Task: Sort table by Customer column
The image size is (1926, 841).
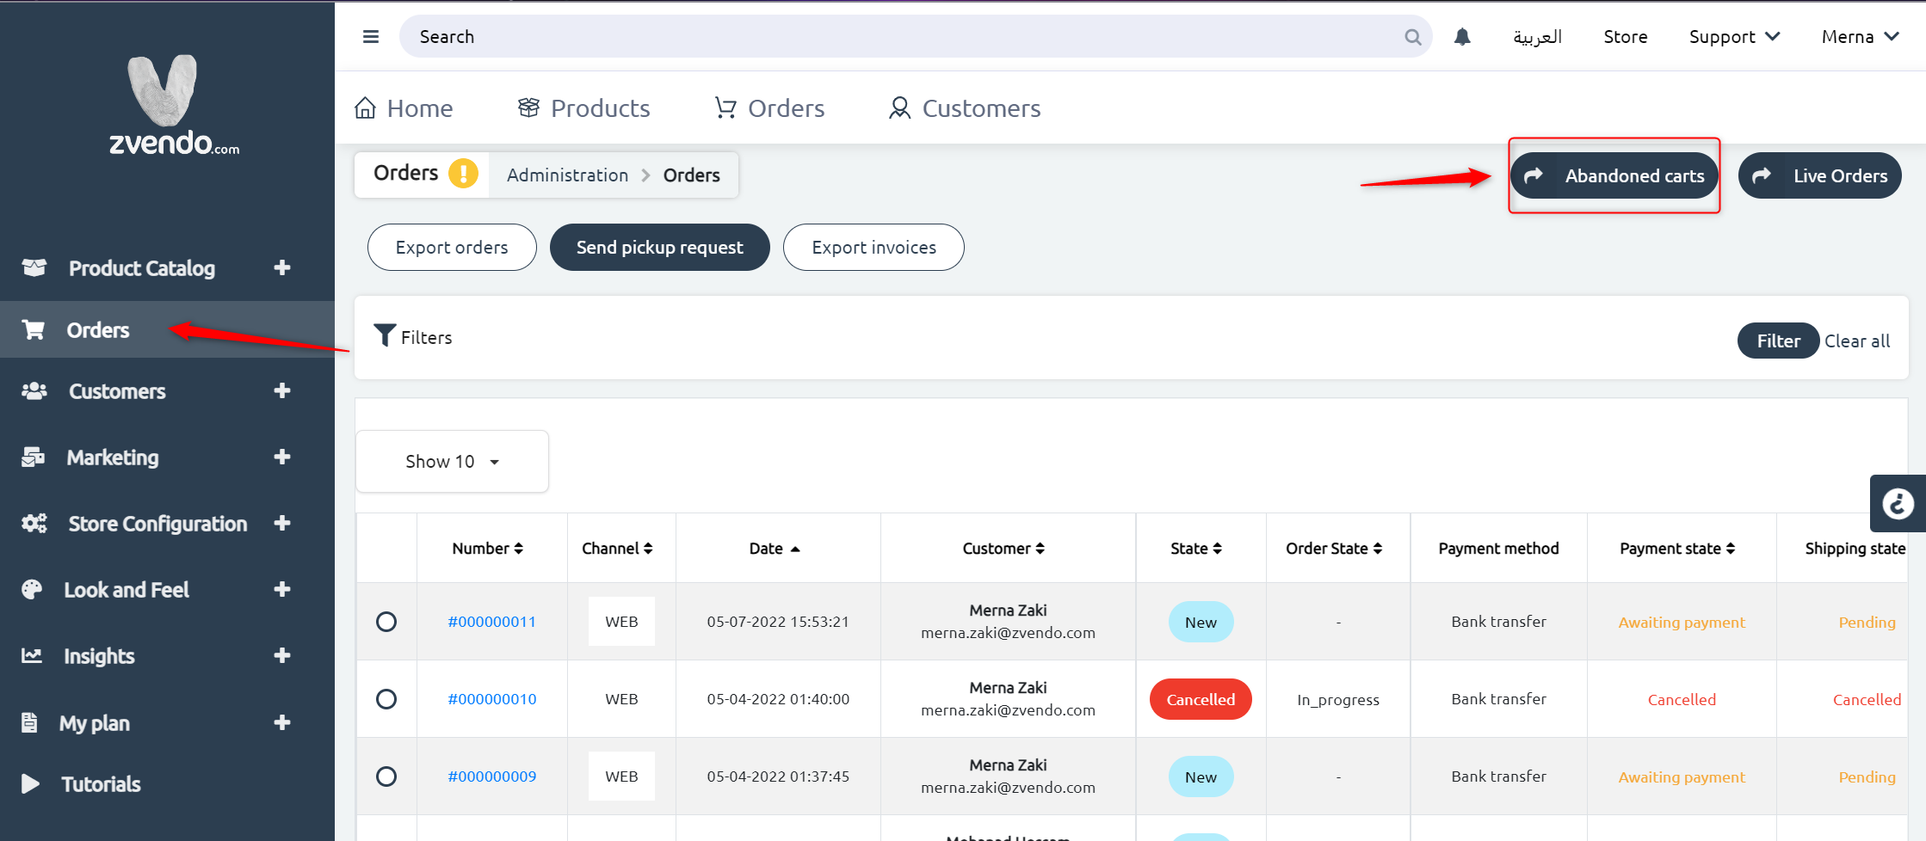Action: tap(1003, 549)
